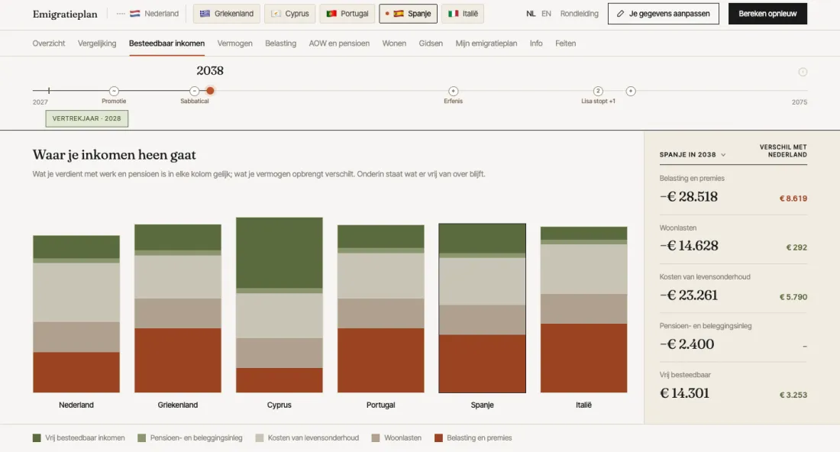The width and height of the screenshot is (840, 452).
Task: Select the Sabbatical event marker
Action: pos(195,91)
